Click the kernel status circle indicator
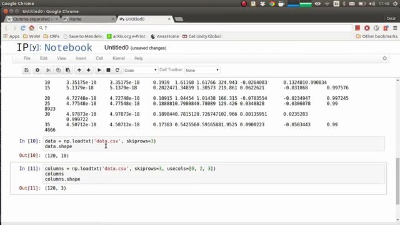400x225 pixels. (x=384, y=58)
